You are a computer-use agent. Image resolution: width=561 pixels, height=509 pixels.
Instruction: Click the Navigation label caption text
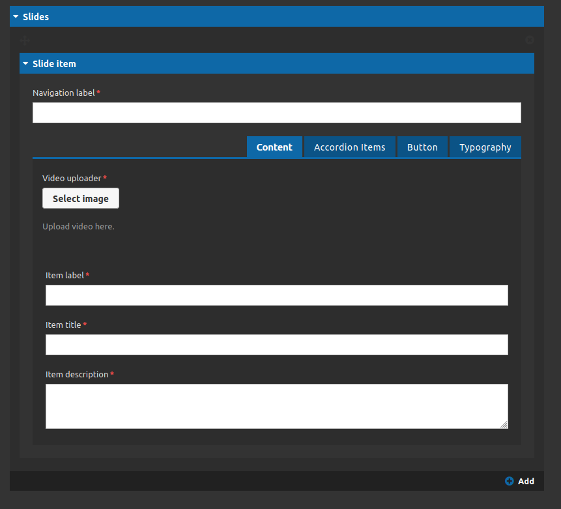[63, 93]
